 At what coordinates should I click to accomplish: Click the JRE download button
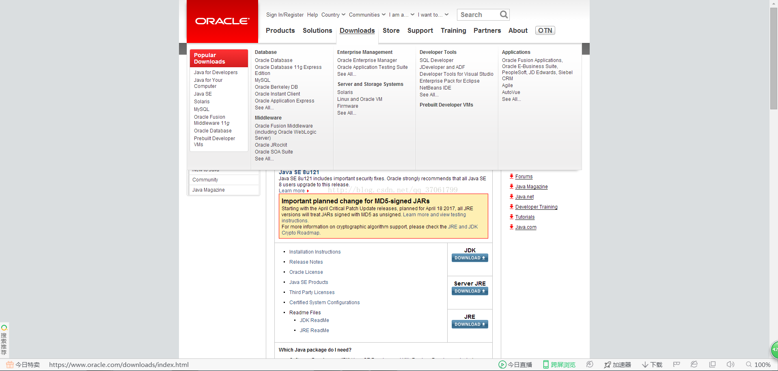(470, 324)
